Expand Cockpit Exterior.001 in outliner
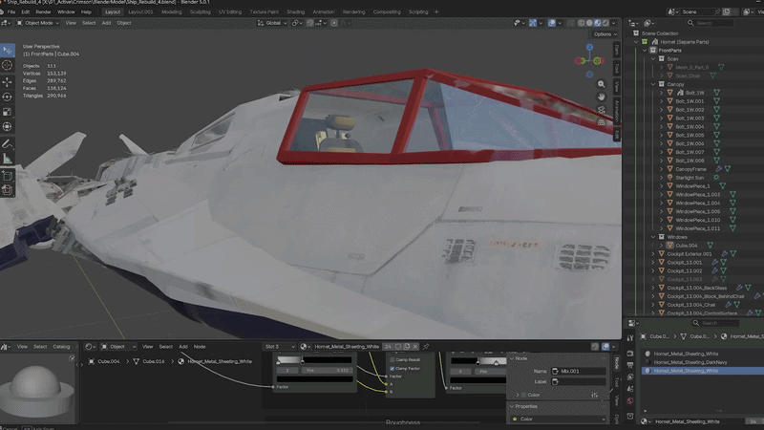The height and width of the screenshot is (430, 764). tap(653, 254)
